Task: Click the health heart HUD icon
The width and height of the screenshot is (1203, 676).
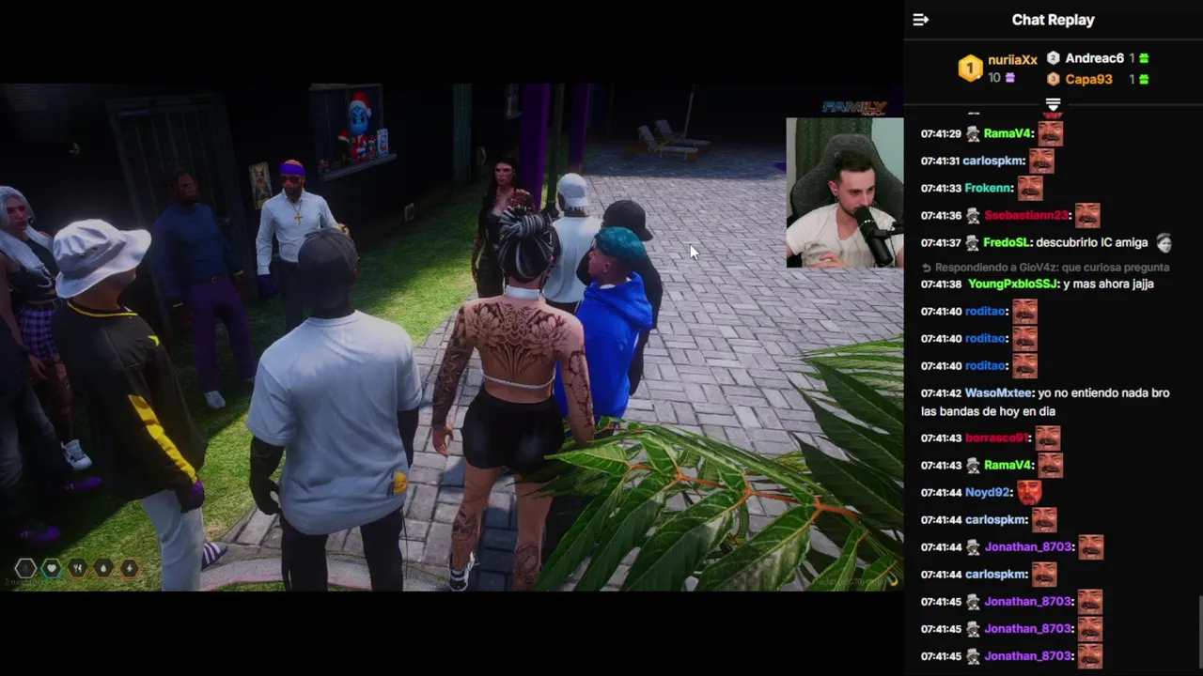Action: pos(51,568)
